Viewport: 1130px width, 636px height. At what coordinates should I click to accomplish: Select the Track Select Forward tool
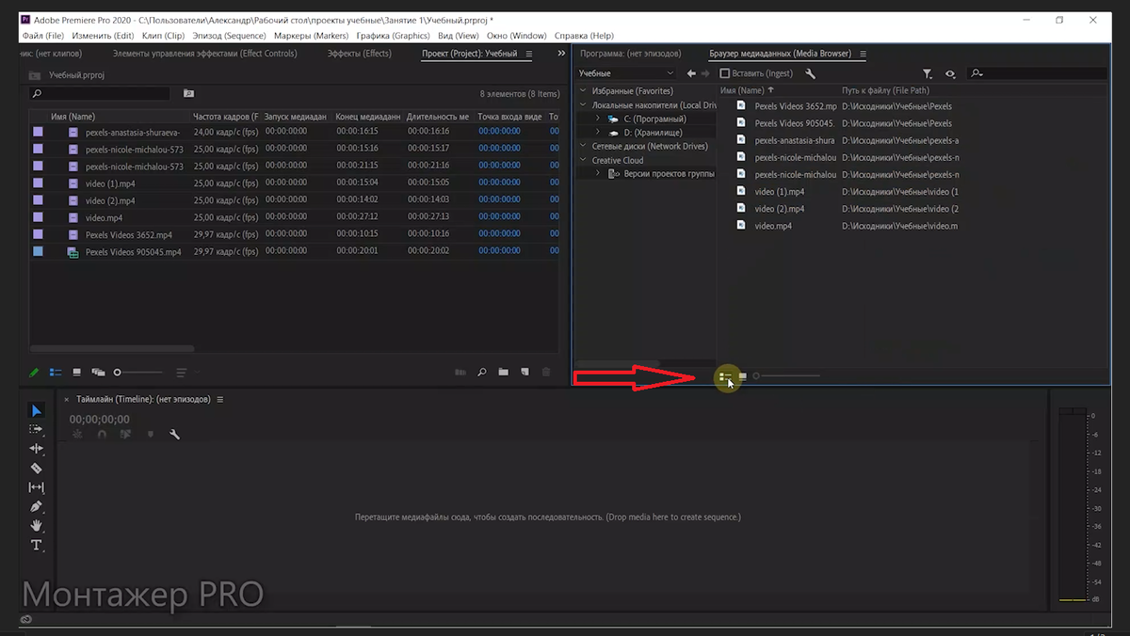(36, 429)
